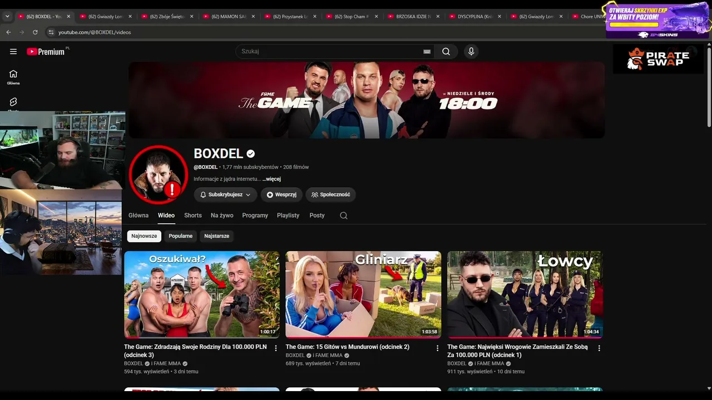Start voice search with microphone icon

coord(471,52)
